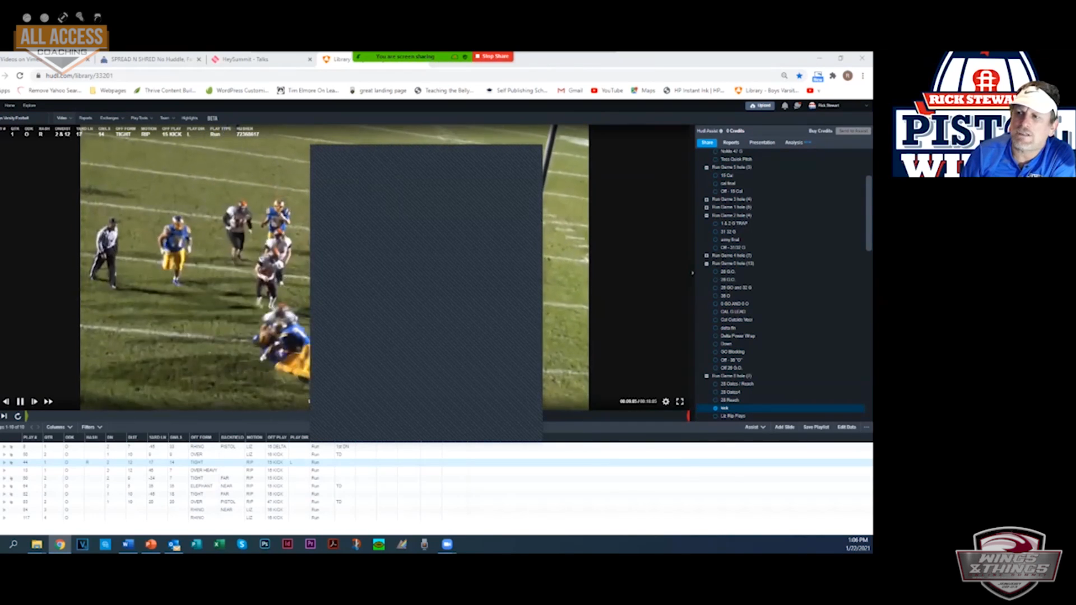The width and height of the screenshot is (1076, 605).
Task: Click the browser address bar
Action: 403,76
